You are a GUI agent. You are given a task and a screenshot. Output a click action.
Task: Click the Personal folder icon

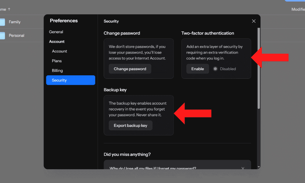click(x=2, y=36)
